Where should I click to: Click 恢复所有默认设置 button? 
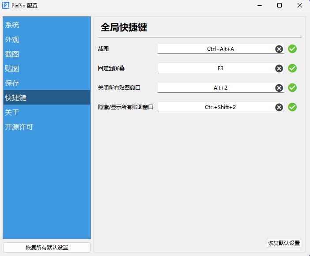coord(47,247)
